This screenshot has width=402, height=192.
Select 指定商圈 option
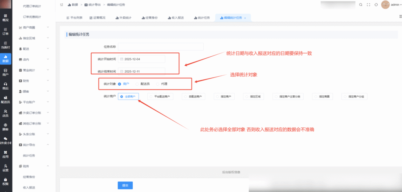[x=323, y=97]
